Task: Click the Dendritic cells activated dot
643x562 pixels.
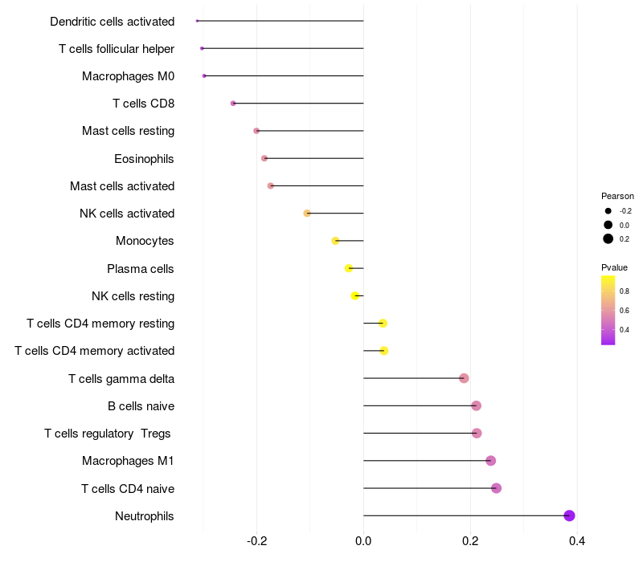Action: point(197,21)
